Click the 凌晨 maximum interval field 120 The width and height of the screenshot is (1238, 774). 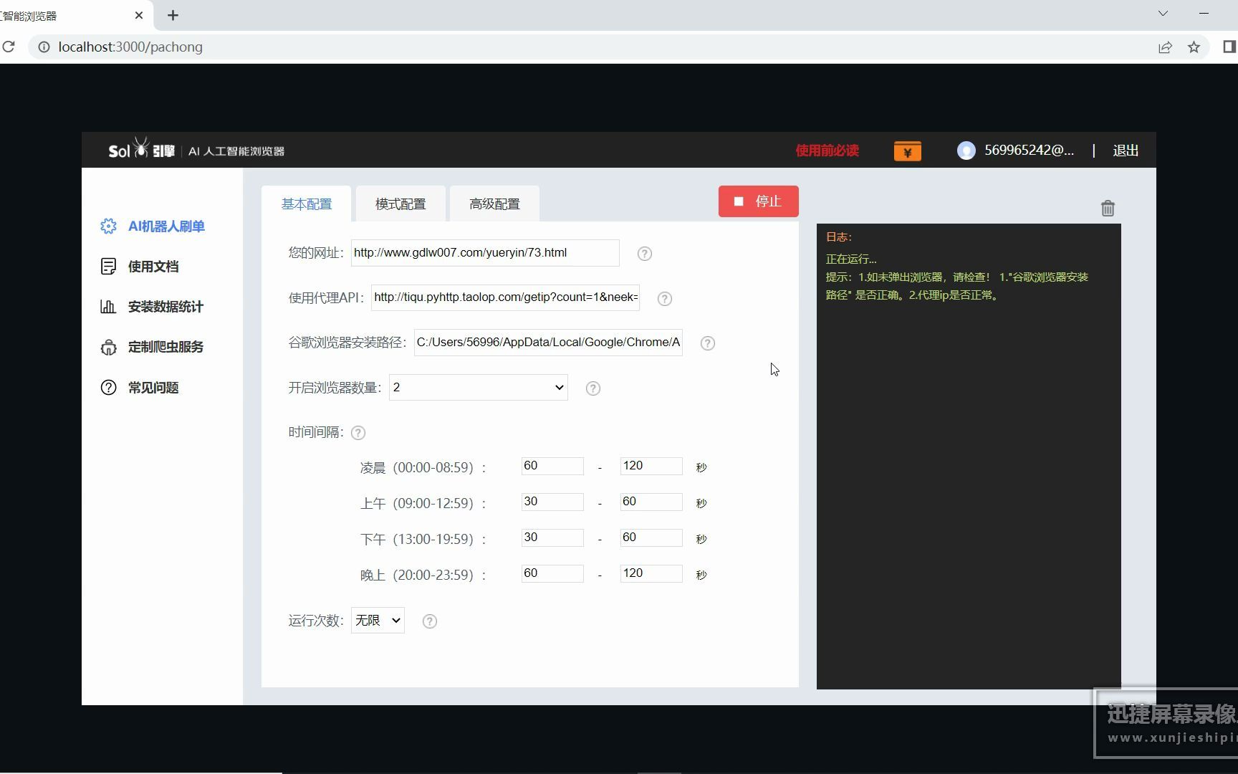click(x=651, y=466)
